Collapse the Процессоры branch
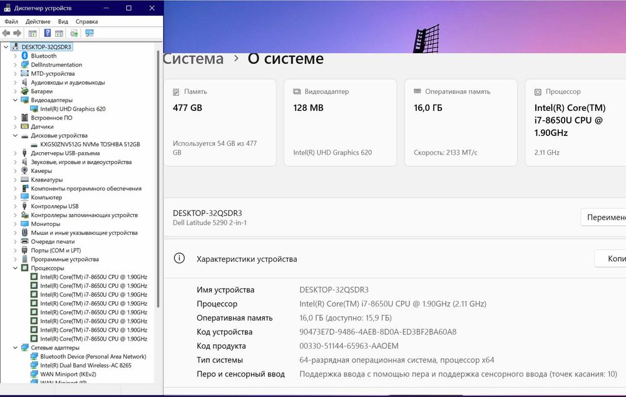626x397 pixels. click(15, 268)
